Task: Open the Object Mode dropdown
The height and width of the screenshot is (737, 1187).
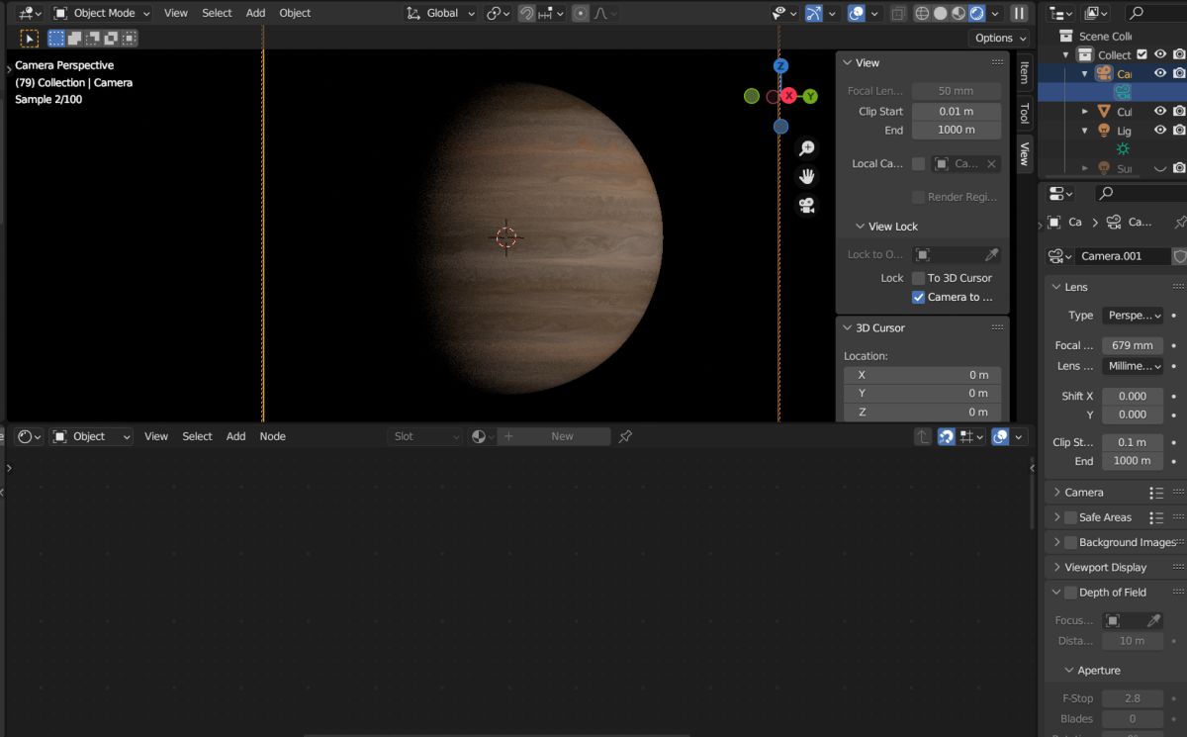Action: pos(103,13)
